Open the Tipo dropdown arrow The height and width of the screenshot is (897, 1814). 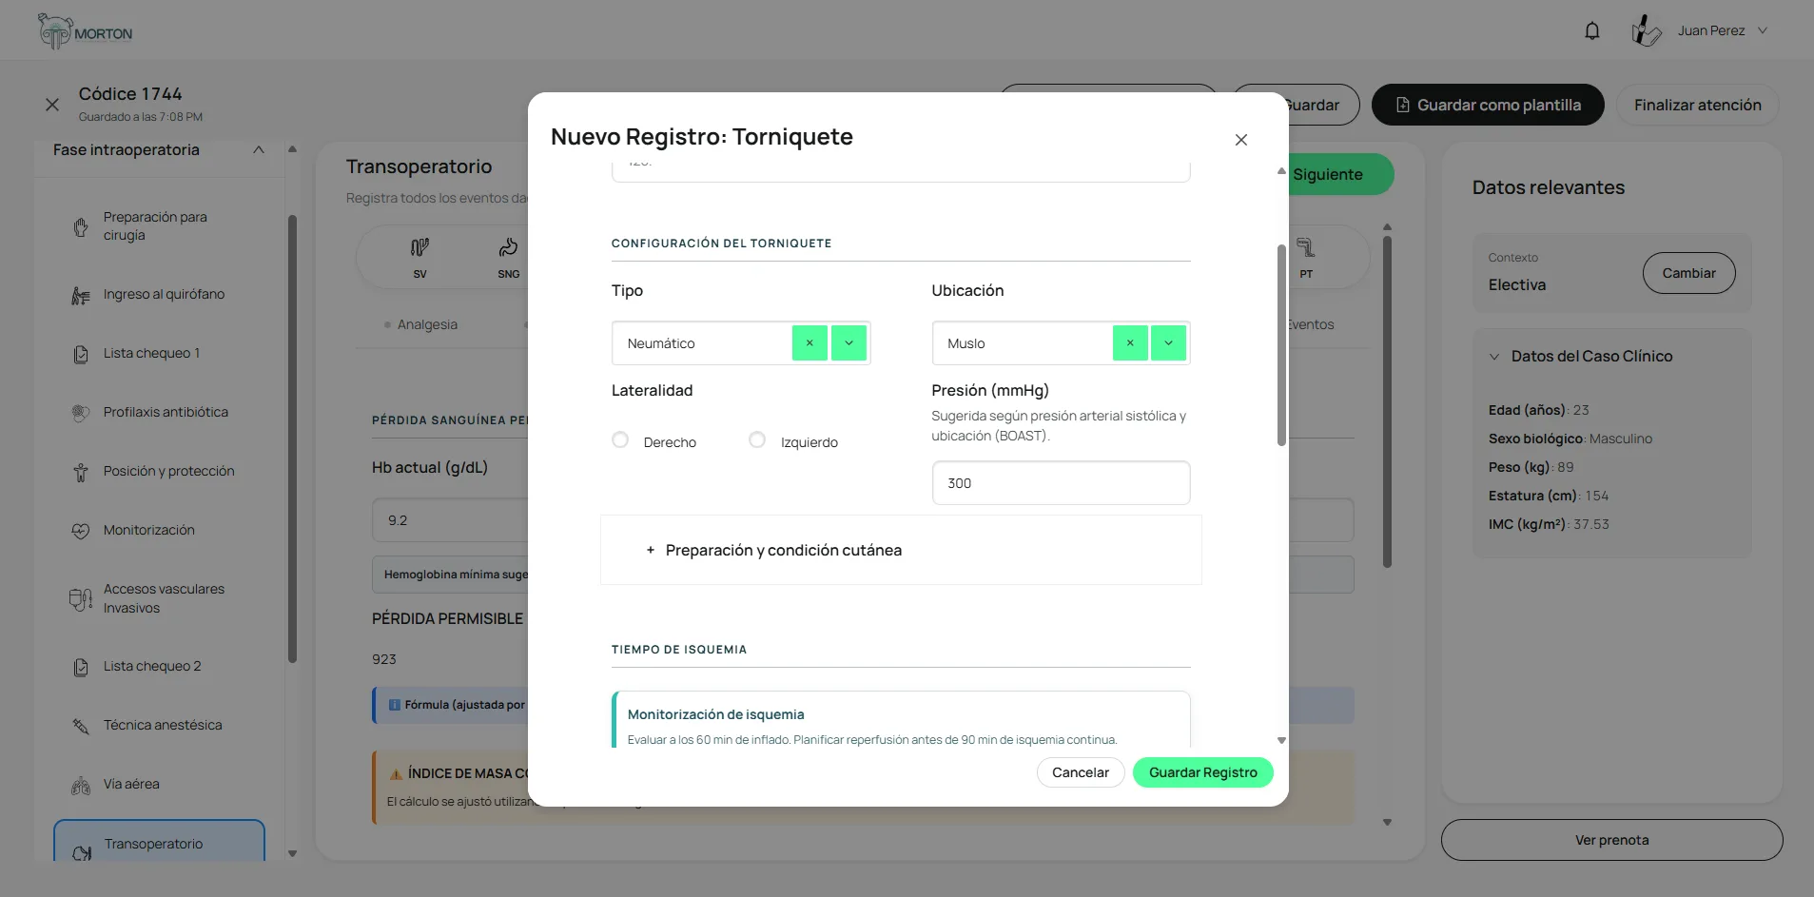coord(848,343)
